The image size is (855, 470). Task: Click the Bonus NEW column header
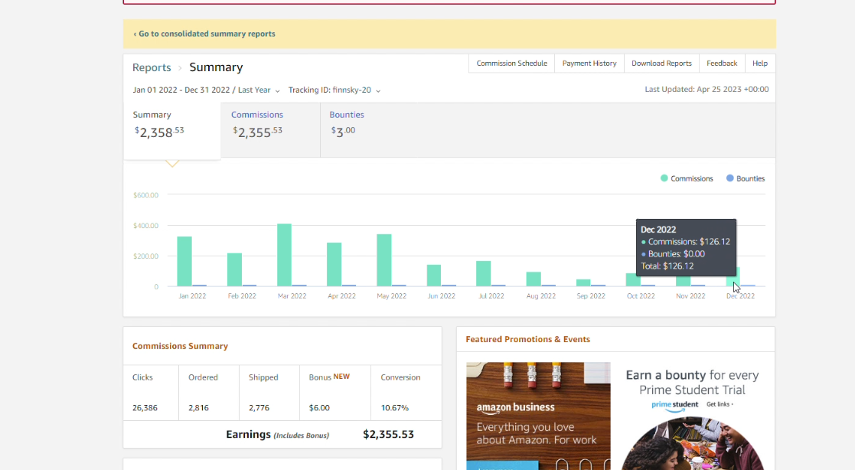[329, 377]
